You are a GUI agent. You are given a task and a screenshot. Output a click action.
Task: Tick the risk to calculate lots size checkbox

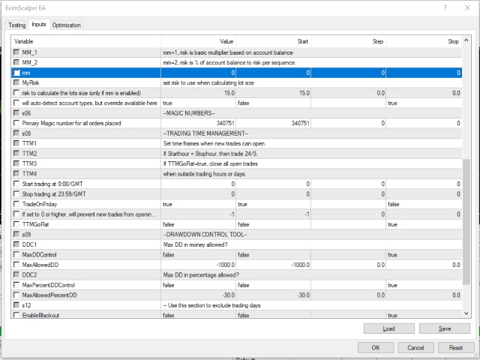[x=16, y=93]
